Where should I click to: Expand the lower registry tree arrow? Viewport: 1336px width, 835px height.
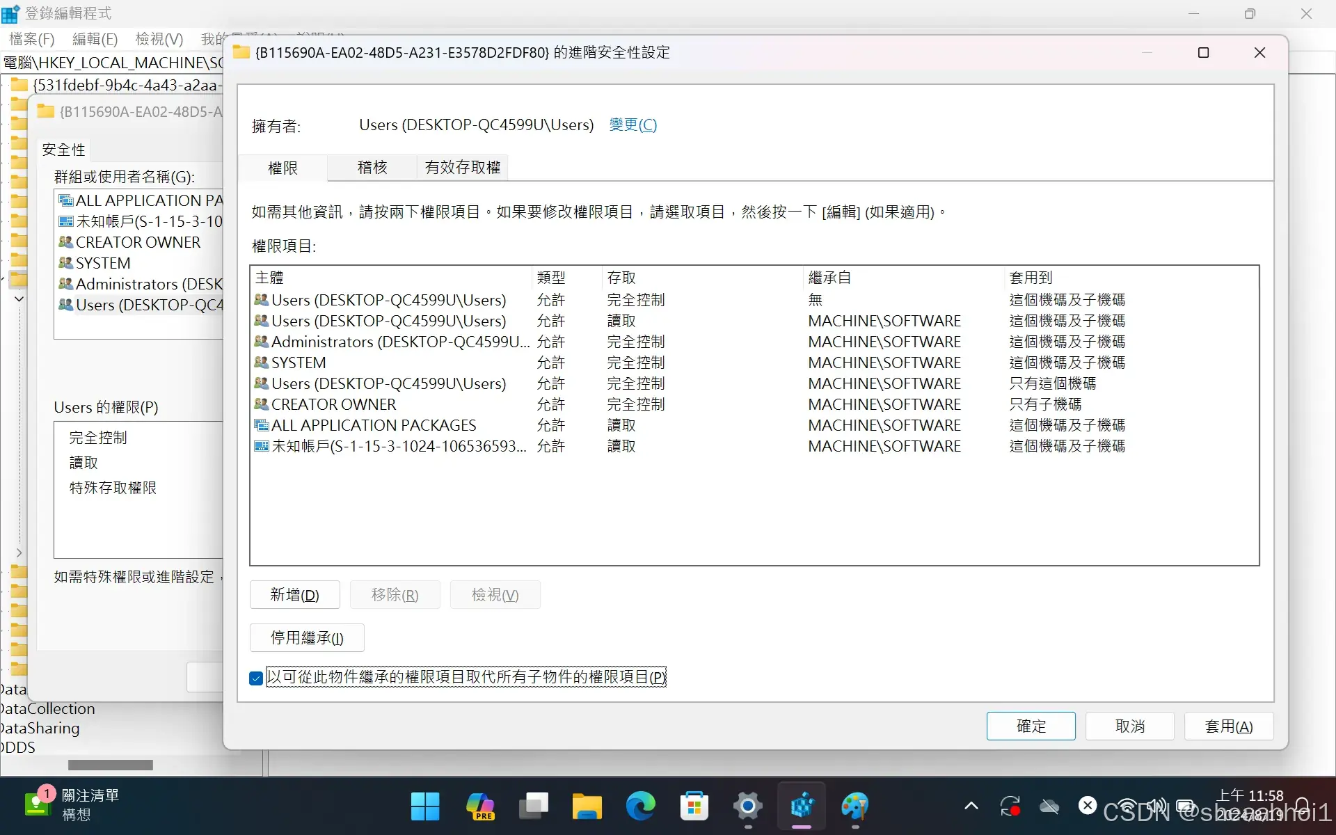tap(19, 552)
